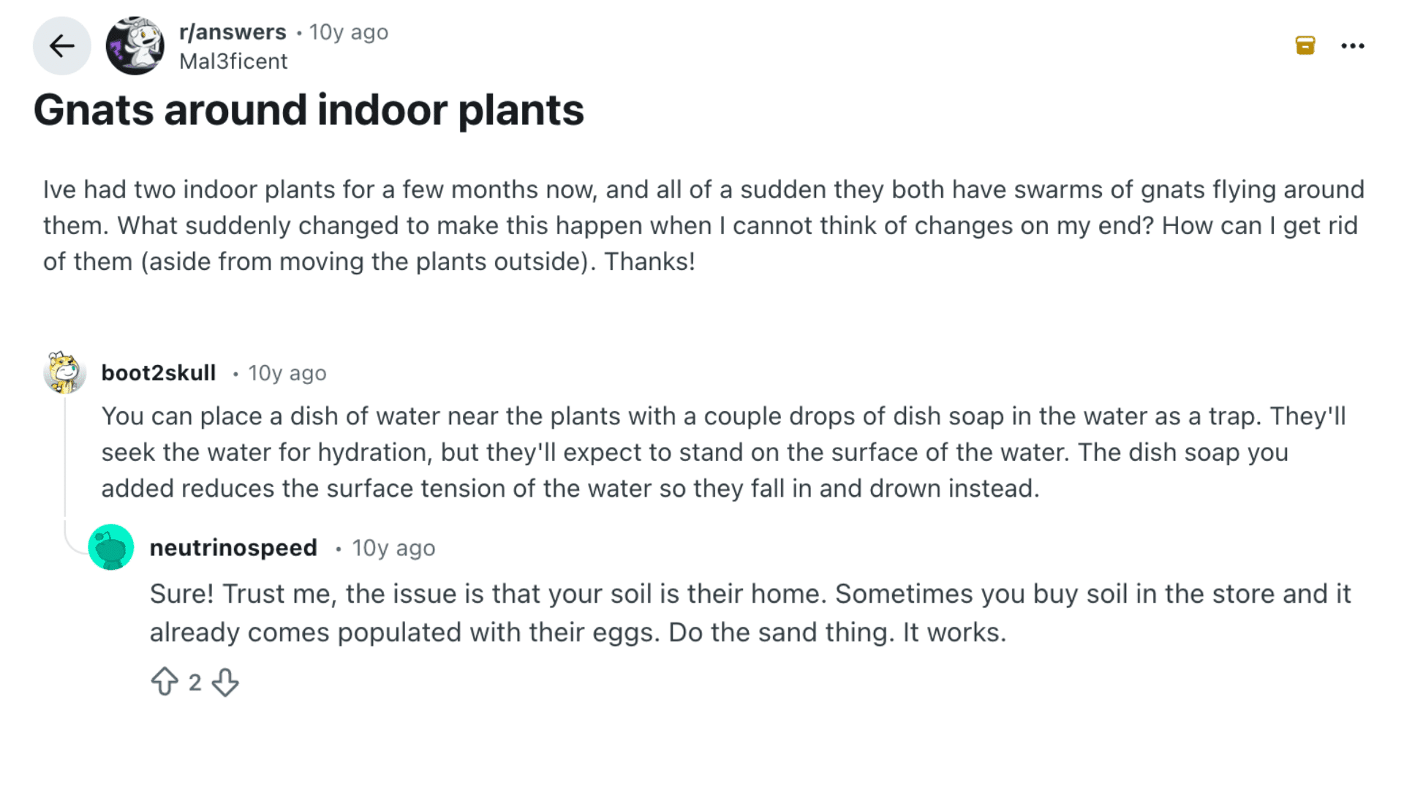Open neutrinospeed's username profile link
This screenshot has height=790, width=1404.
[233, 548]
